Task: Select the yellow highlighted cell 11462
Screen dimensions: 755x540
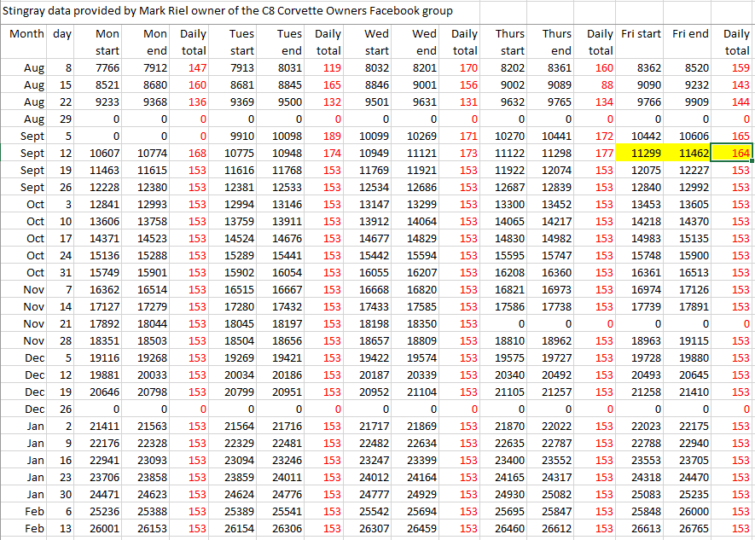Action: click(x=689, y=152)
